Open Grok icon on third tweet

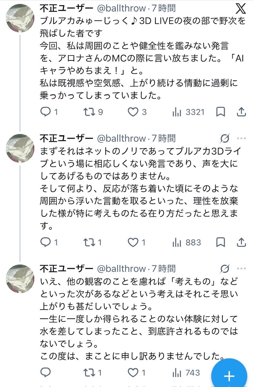(225, 268)
